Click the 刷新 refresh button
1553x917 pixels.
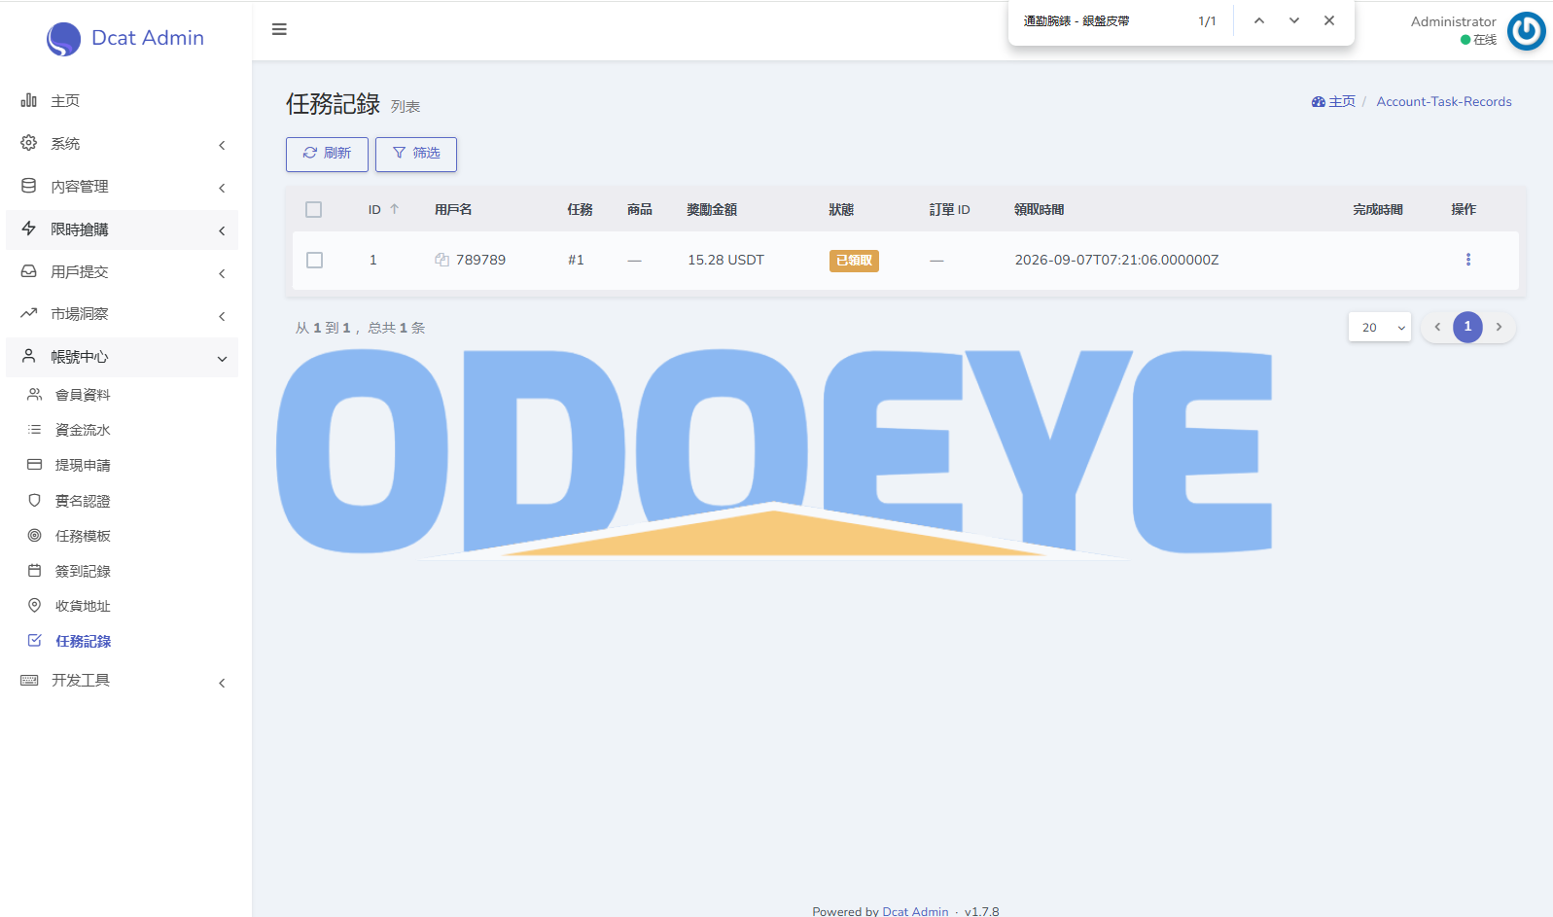[327, 154]
